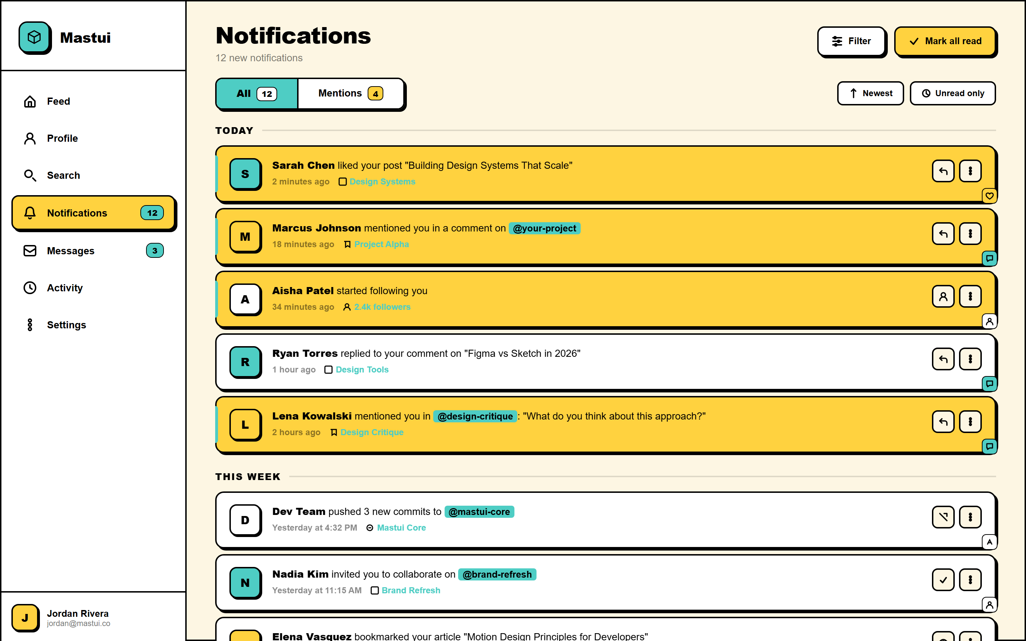
Task: Open the 2.4k followers link
Action: [382, 307]
